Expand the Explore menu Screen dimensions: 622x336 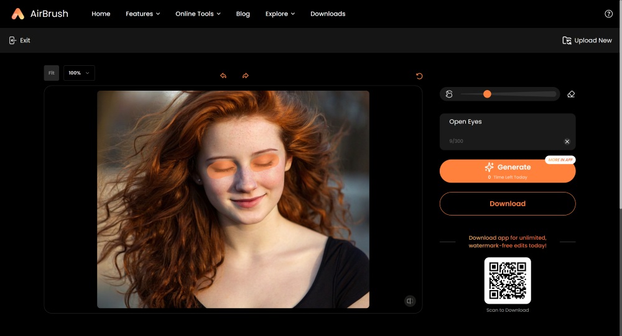(280, 14)
